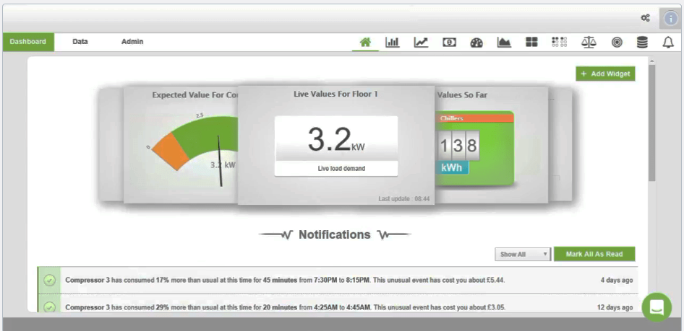Open the dotted matrix grid icon
The width and height of the screenshot is (684, 331).
[x=559, y=43]
